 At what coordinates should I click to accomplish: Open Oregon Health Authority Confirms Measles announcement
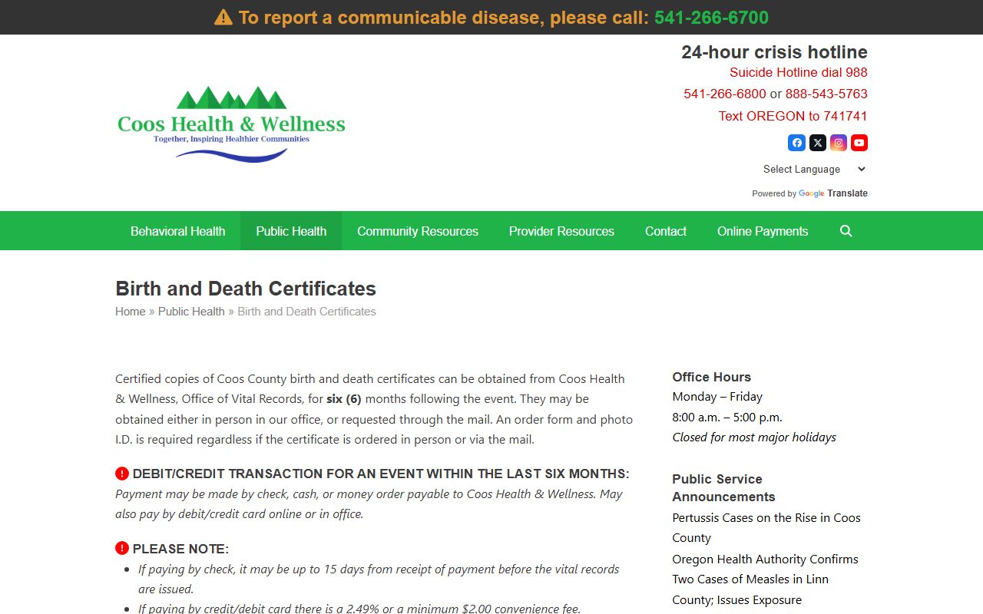coord(765,579)
